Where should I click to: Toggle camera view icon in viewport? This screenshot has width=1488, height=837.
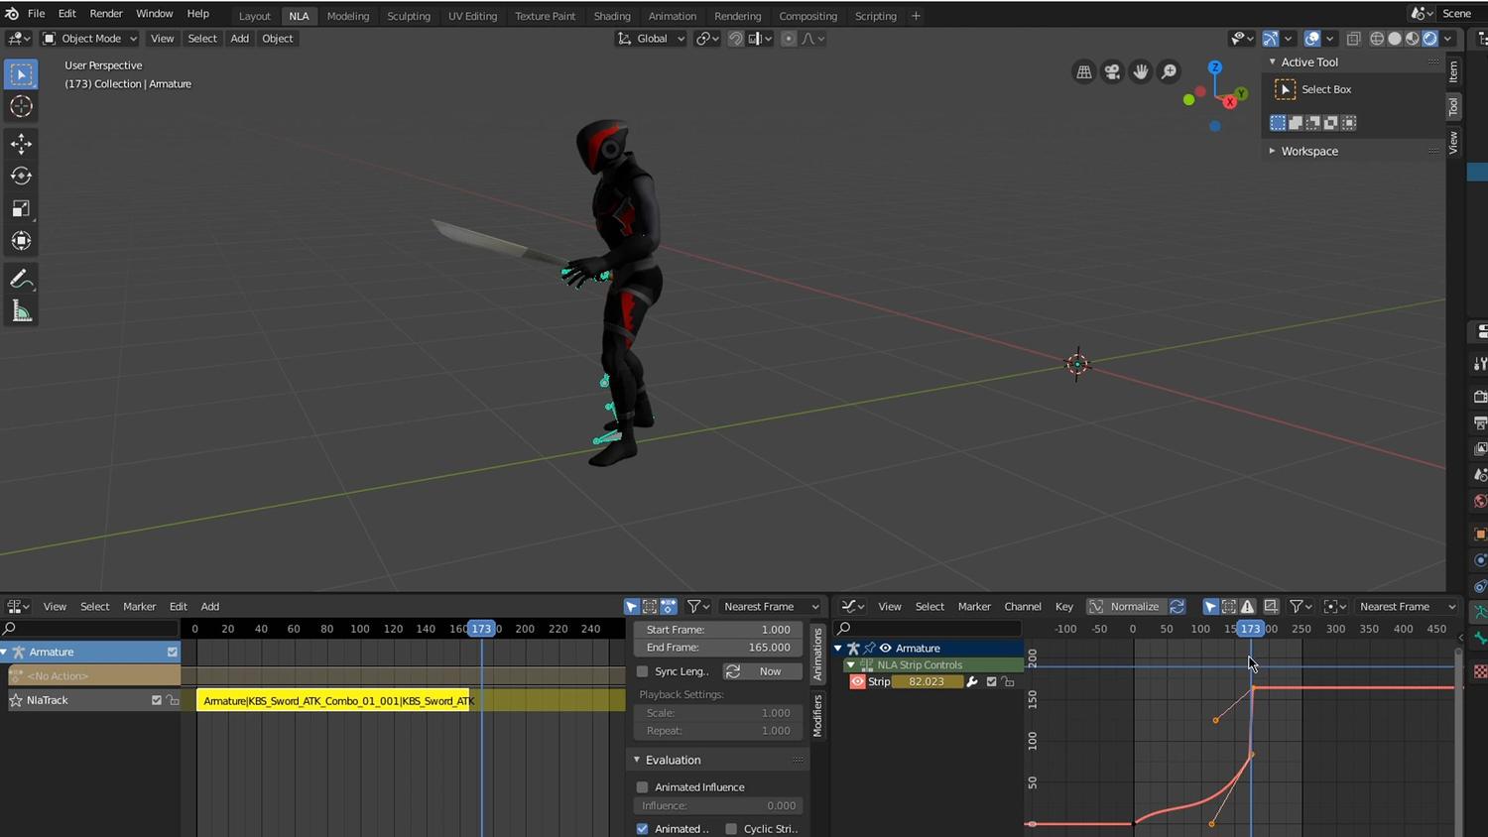(x=1112, y=71)
